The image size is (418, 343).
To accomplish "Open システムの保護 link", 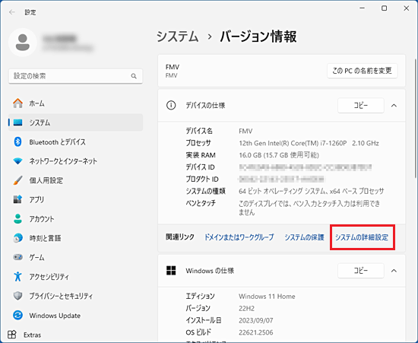I will pos(304,237).
